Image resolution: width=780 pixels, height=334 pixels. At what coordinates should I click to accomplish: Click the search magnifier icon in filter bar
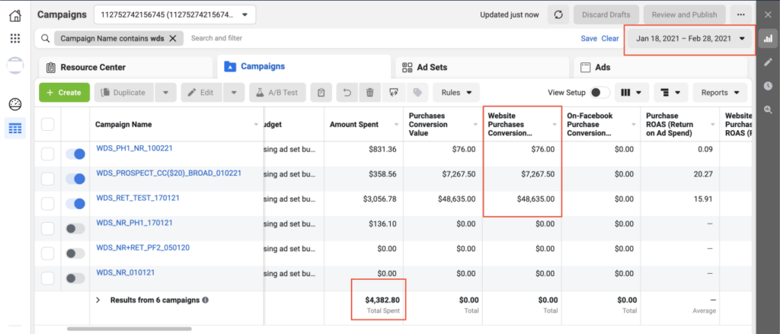tap(45, 38)
